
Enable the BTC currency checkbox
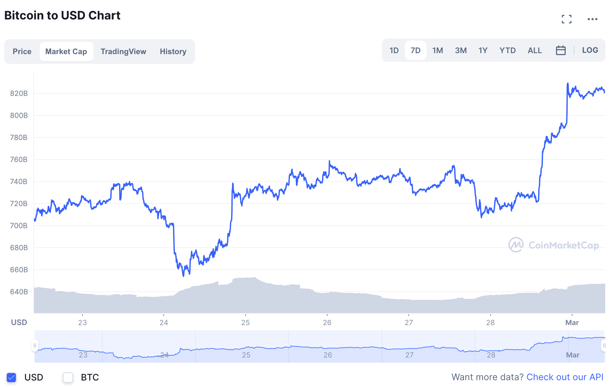68,377
